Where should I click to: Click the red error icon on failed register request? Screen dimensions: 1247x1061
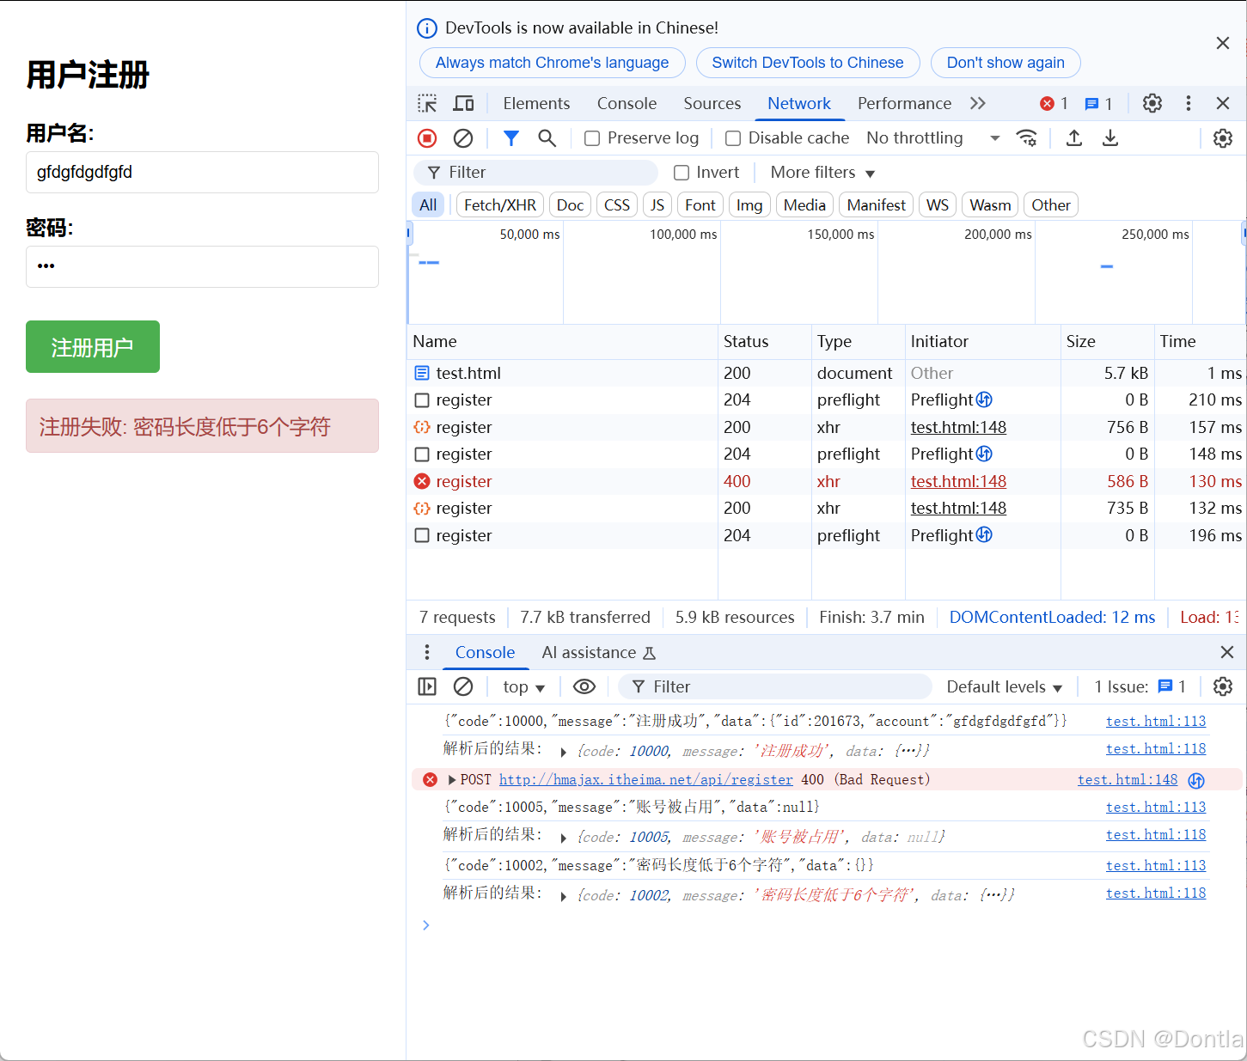click(x=422, y=481)
